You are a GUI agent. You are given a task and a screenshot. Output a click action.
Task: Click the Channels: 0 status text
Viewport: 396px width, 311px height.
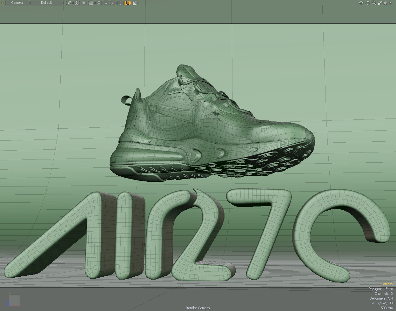point(383,294)
